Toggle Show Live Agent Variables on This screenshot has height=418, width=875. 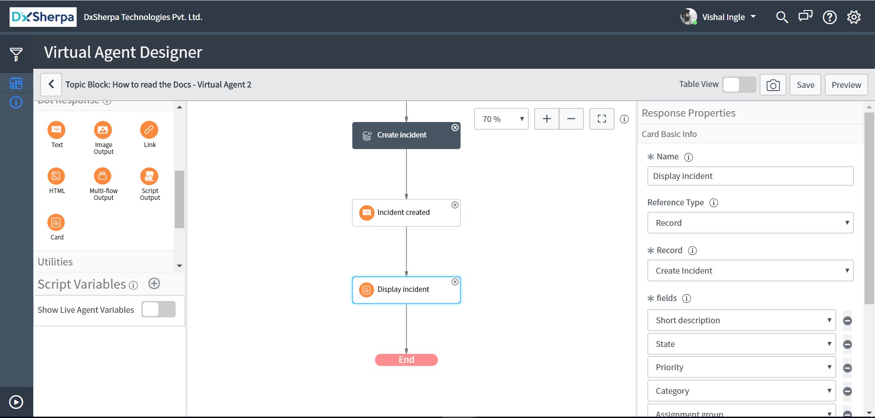coord(158,309)
